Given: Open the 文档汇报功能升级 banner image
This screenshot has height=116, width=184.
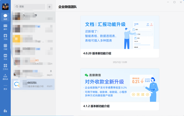Looking at the screenshot, I should pos(120,32).
